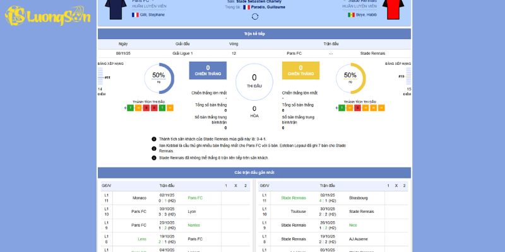Click the 26/10/25 date in the Nice row
The image size is (505, 252).
328,223
